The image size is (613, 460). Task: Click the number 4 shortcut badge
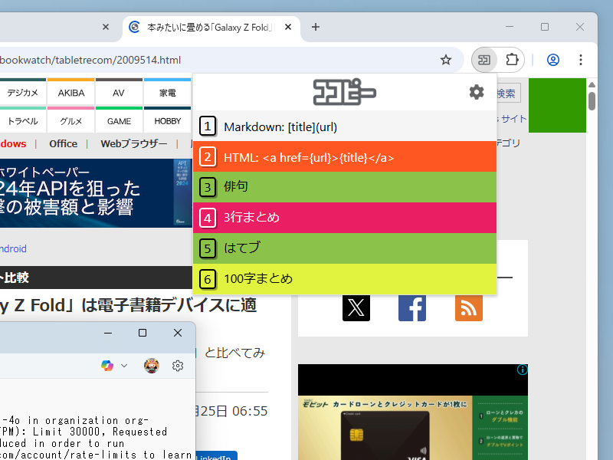pyautogui.click(x=208, y=218)
